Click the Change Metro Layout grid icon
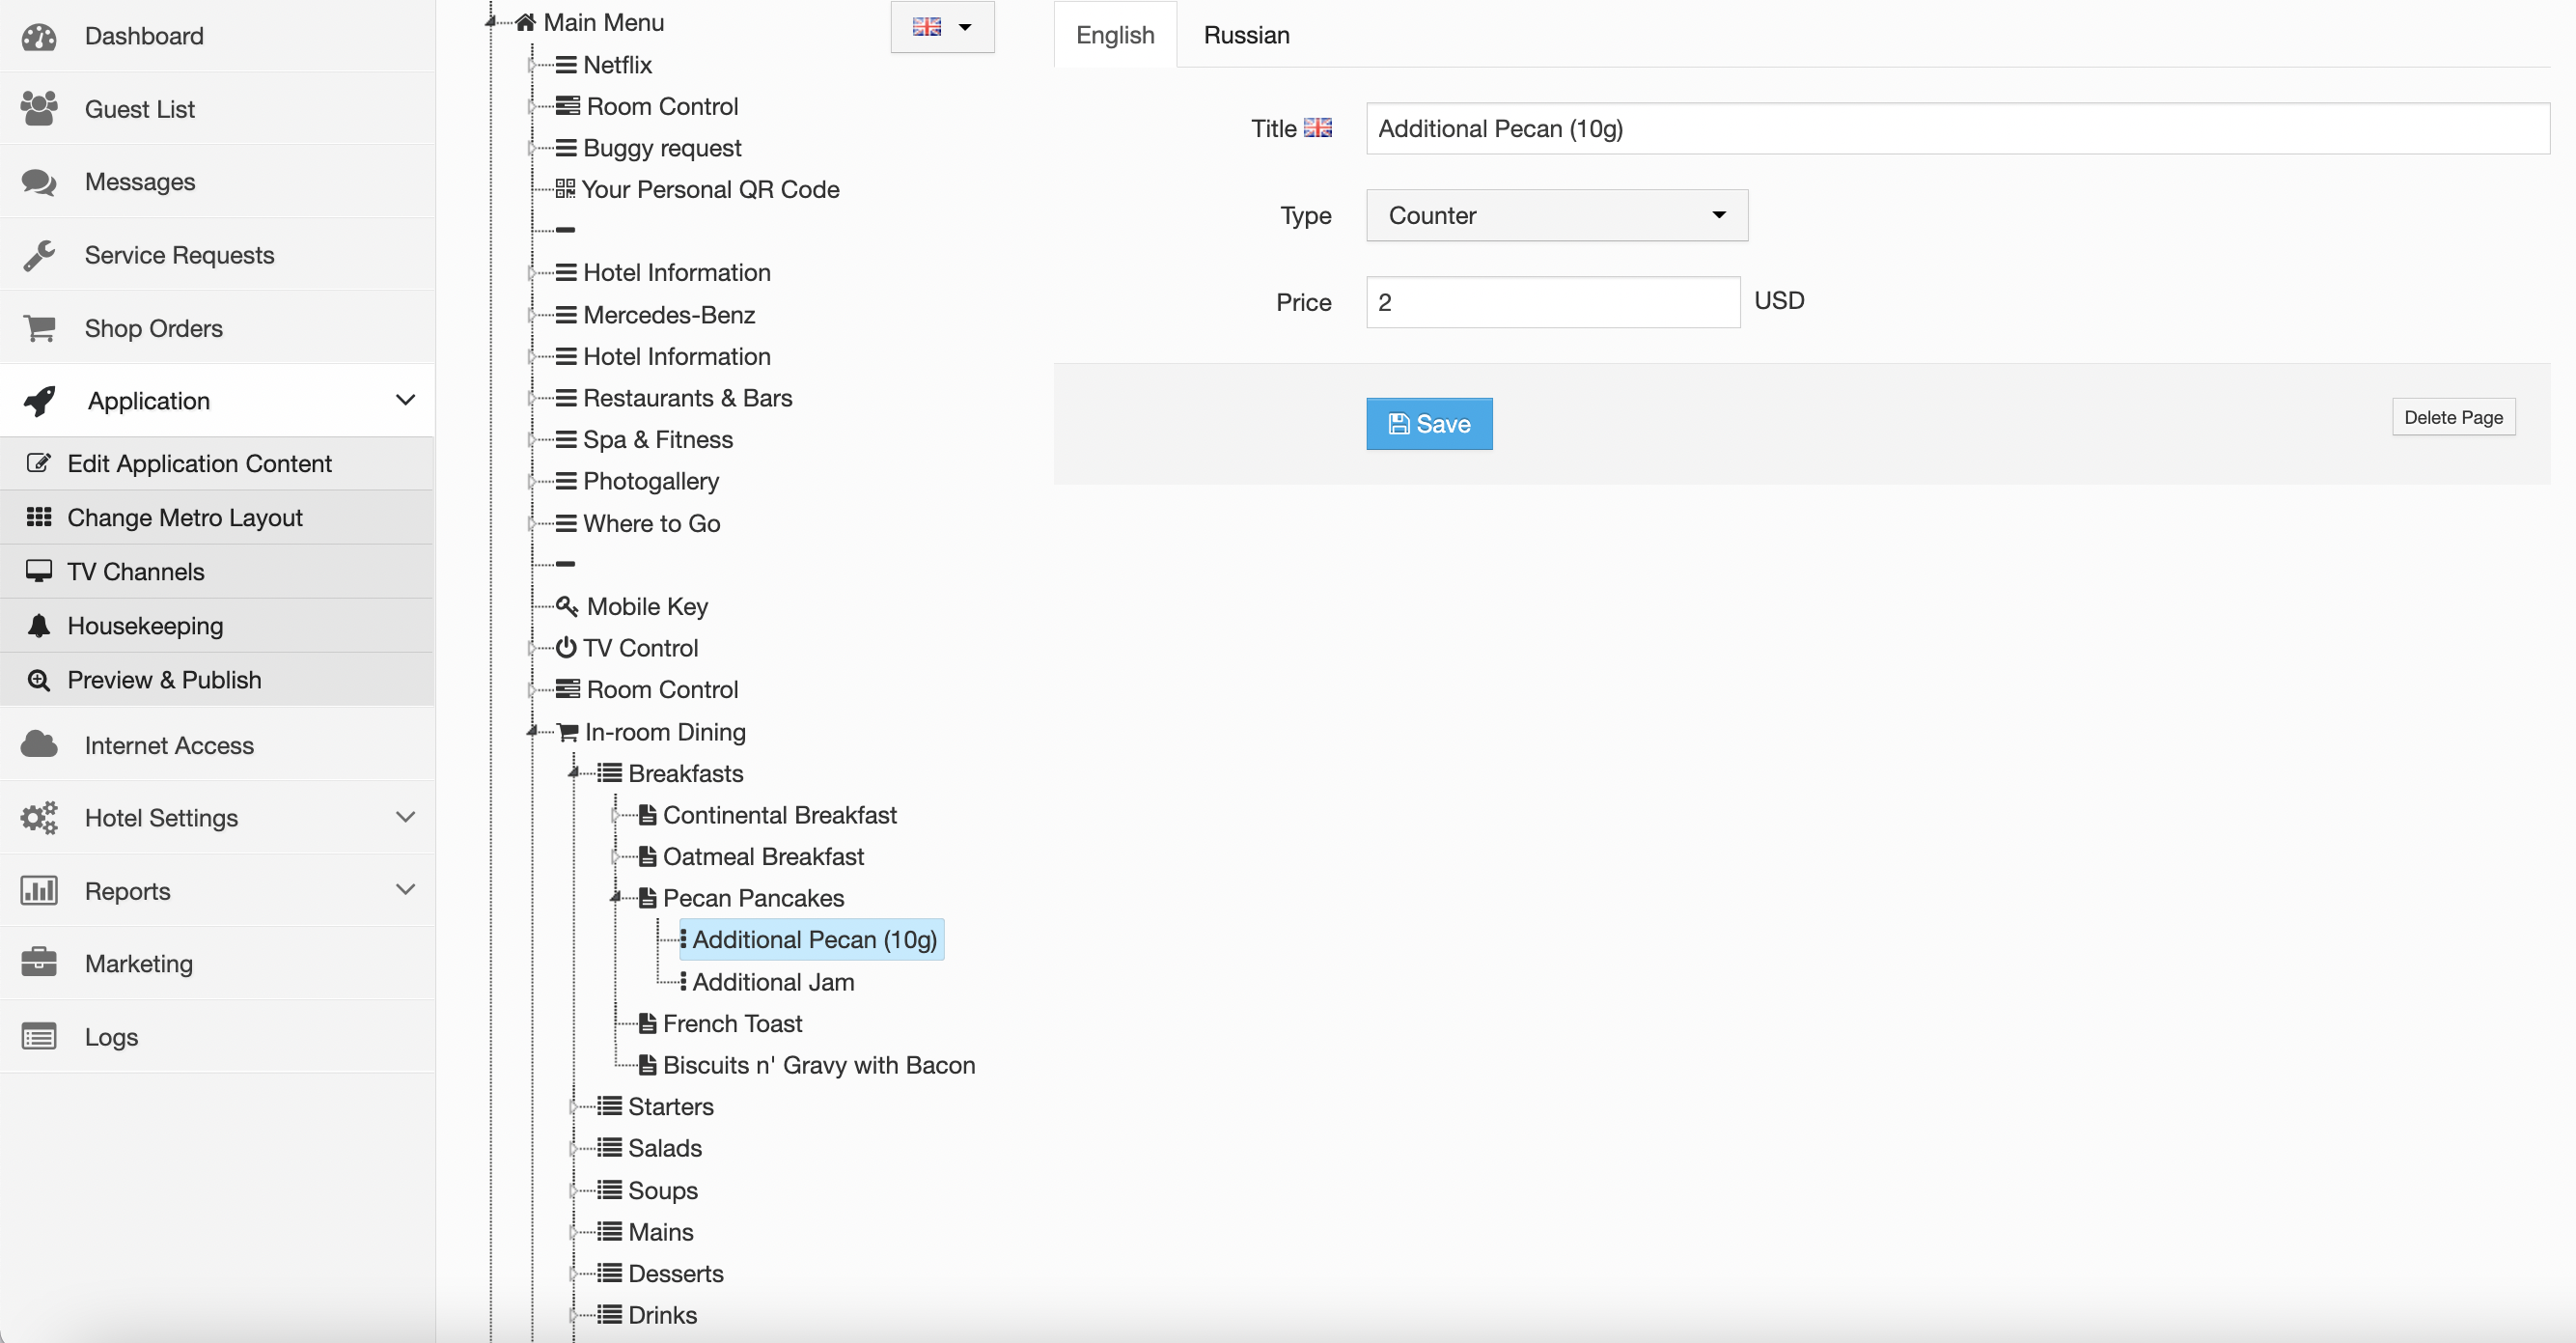 38,517
